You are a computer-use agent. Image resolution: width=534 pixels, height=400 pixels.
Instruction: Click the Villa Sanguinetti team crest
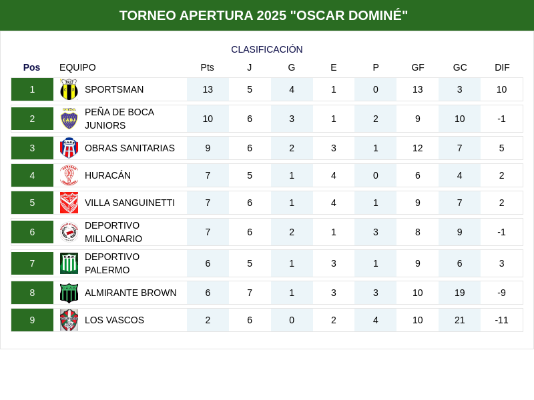click(69, 203)
